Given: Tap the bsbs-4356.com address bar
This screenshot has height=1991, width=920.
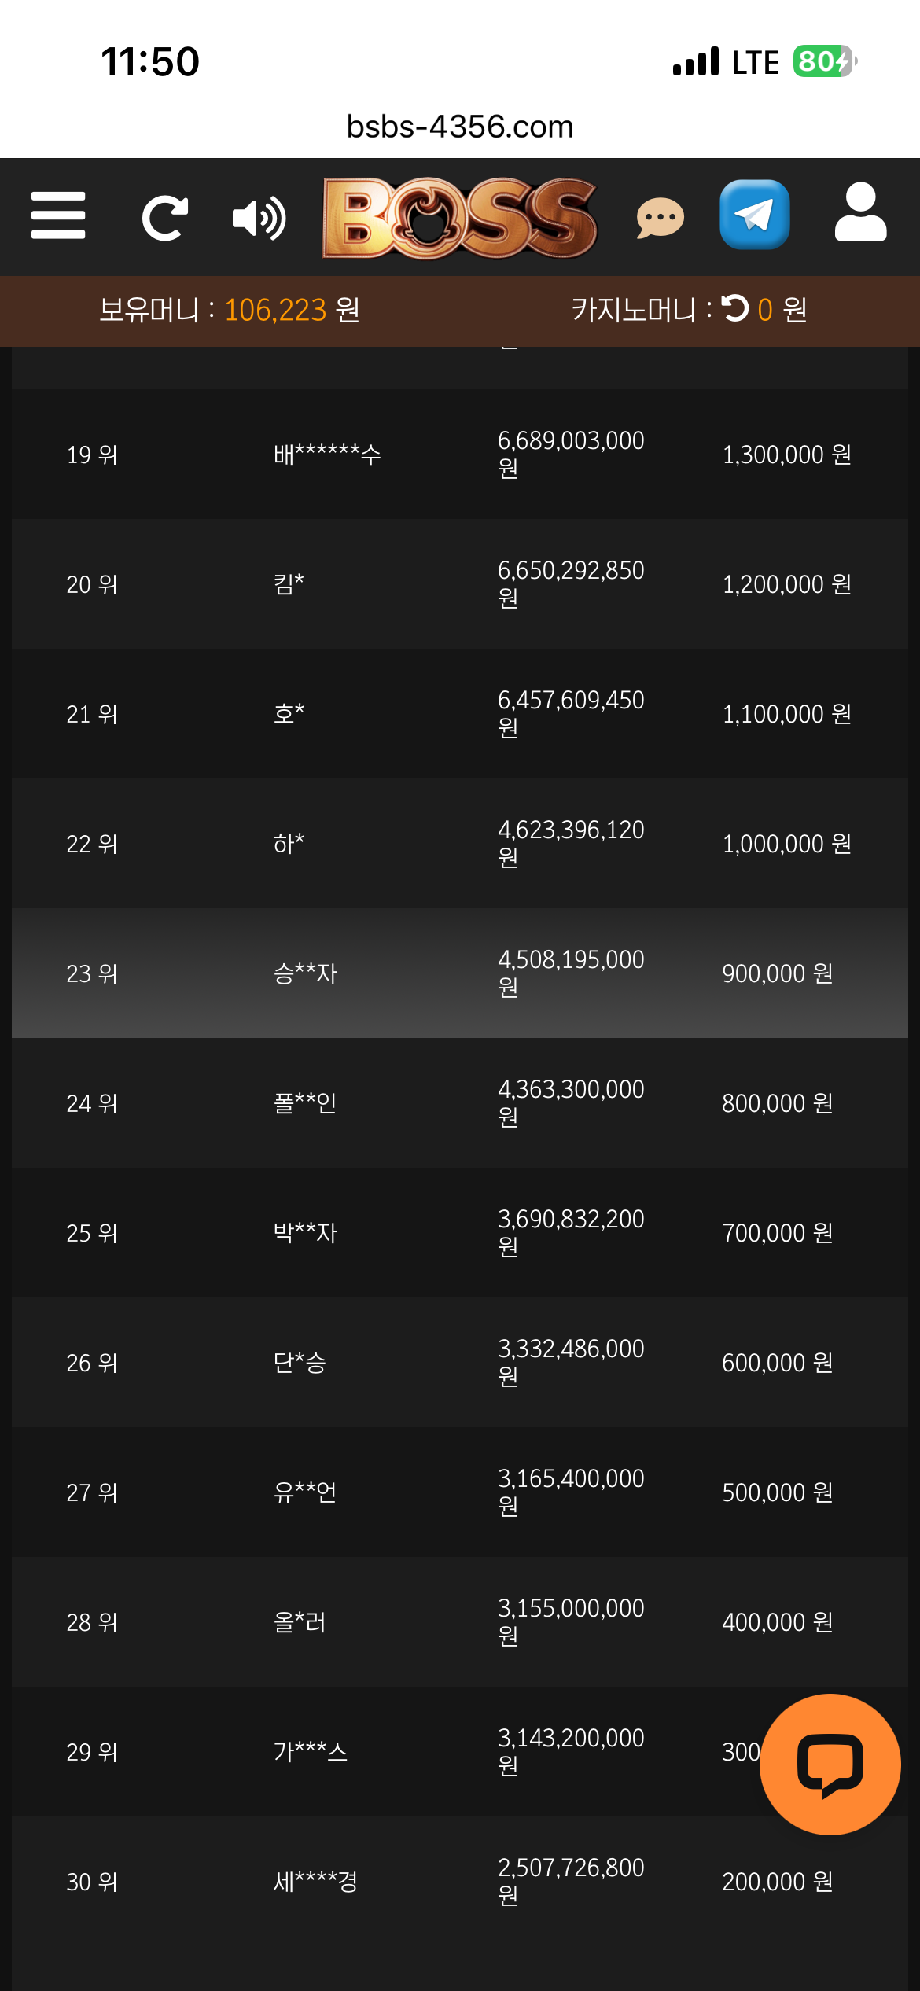Looking at the screenshot, I should (460, 126).
